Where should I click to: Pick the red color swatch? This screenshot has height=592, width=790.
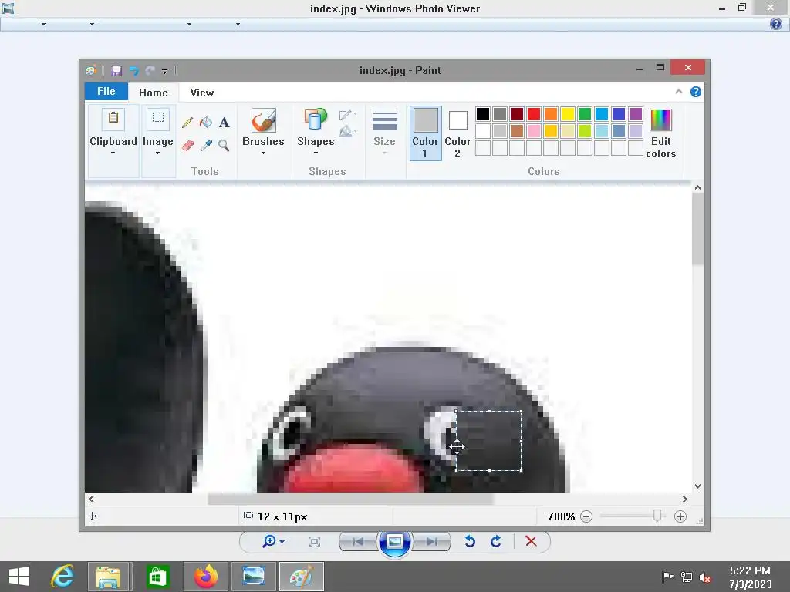point(534,114)
